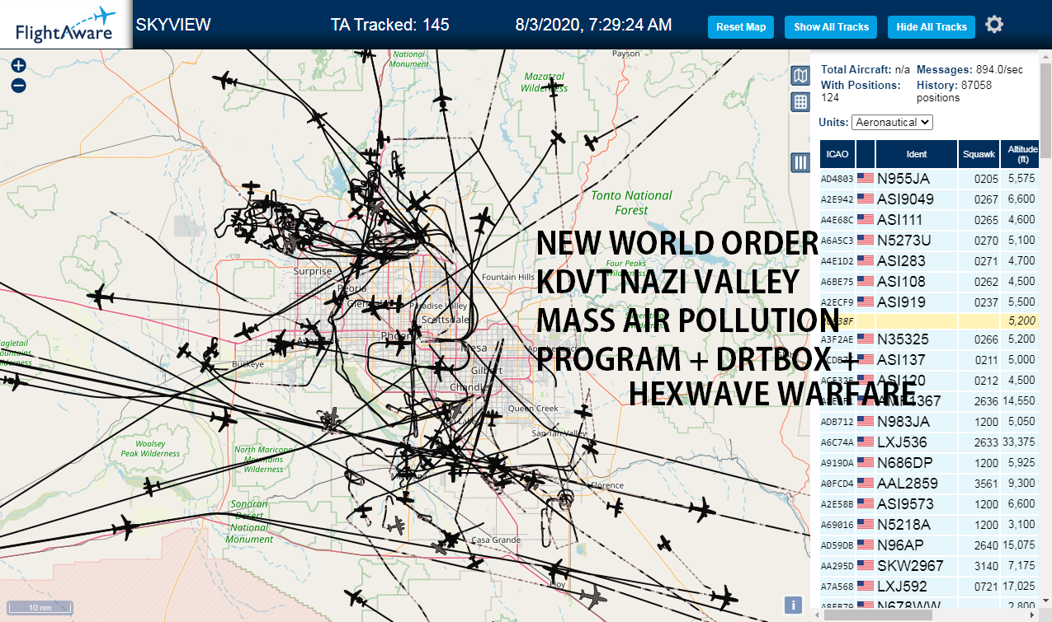Image resolution: width=1052 pixels, height=622 pixels.
Task: Select the LXJ536 aircraft row
Action: (x=930, y=442)
